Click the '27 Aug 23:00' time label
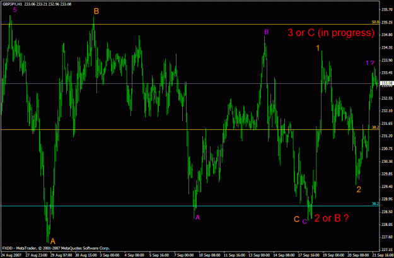Image resolution: width=394 pixels, height=258 pixels. [x=36, y=255]
